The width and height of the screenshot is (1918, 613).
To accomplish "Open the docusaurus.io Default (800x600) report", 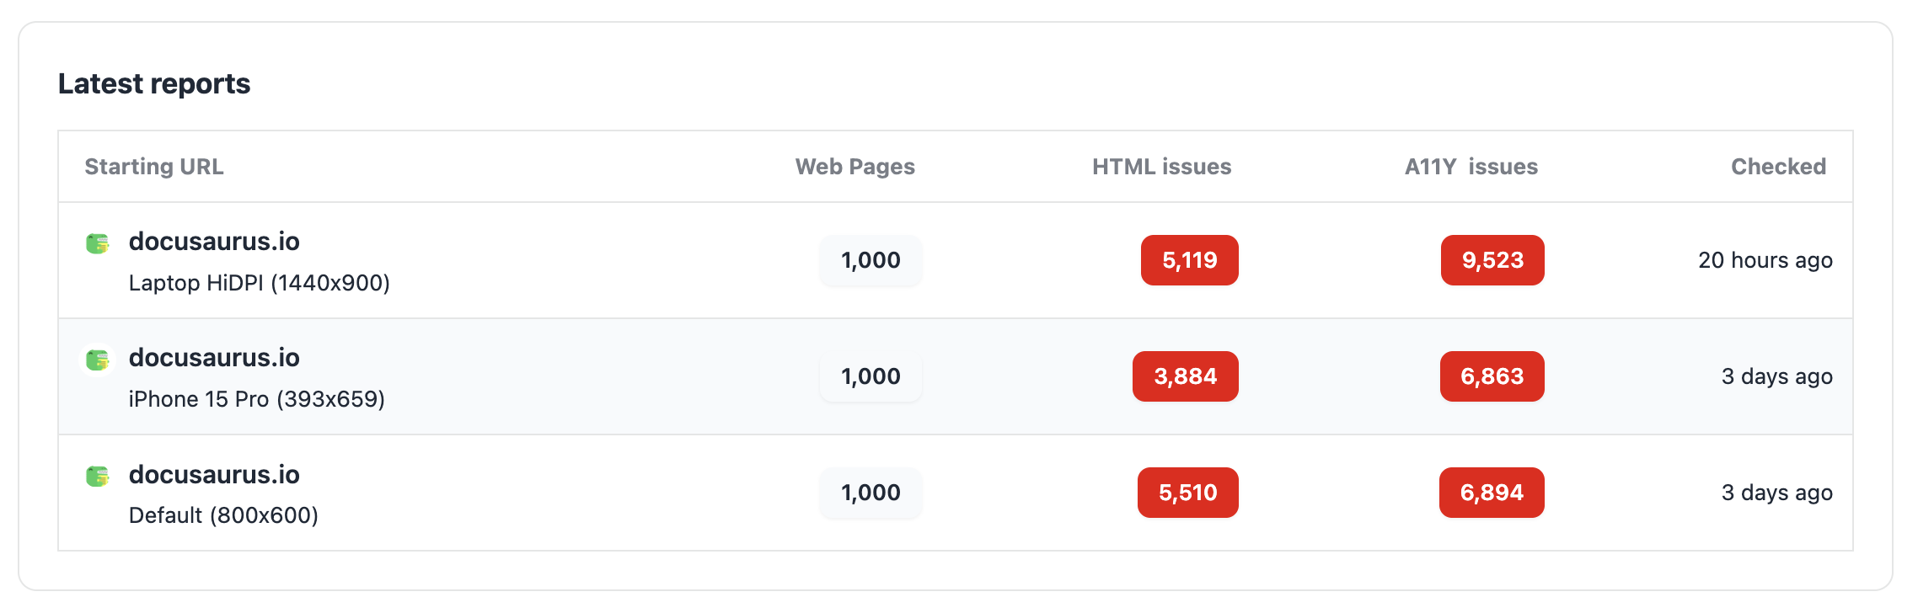I will (x=214, y=475).
